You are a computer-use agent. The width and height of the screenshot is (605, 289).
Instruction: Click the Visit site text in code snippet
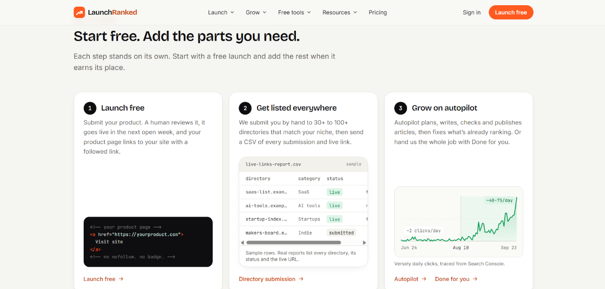pos(109,242)
